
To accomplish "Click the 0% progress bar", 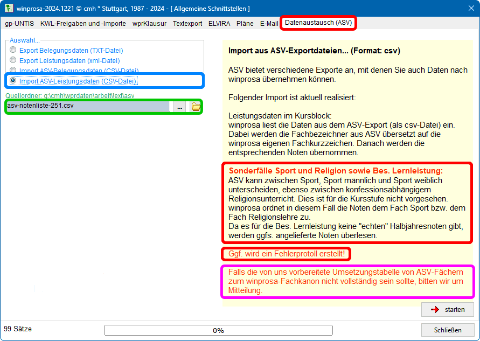I will tap(218, 330).
